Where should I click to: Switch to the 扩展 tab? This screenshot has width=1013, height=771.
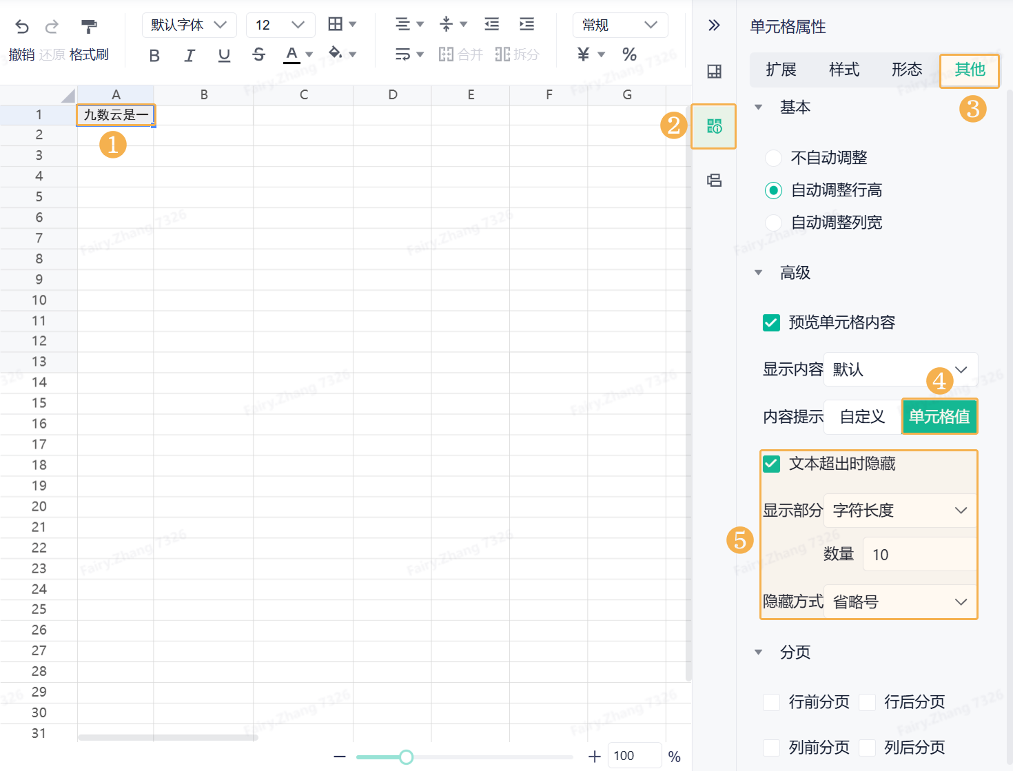pyautogui.click(x=781, y=70)
